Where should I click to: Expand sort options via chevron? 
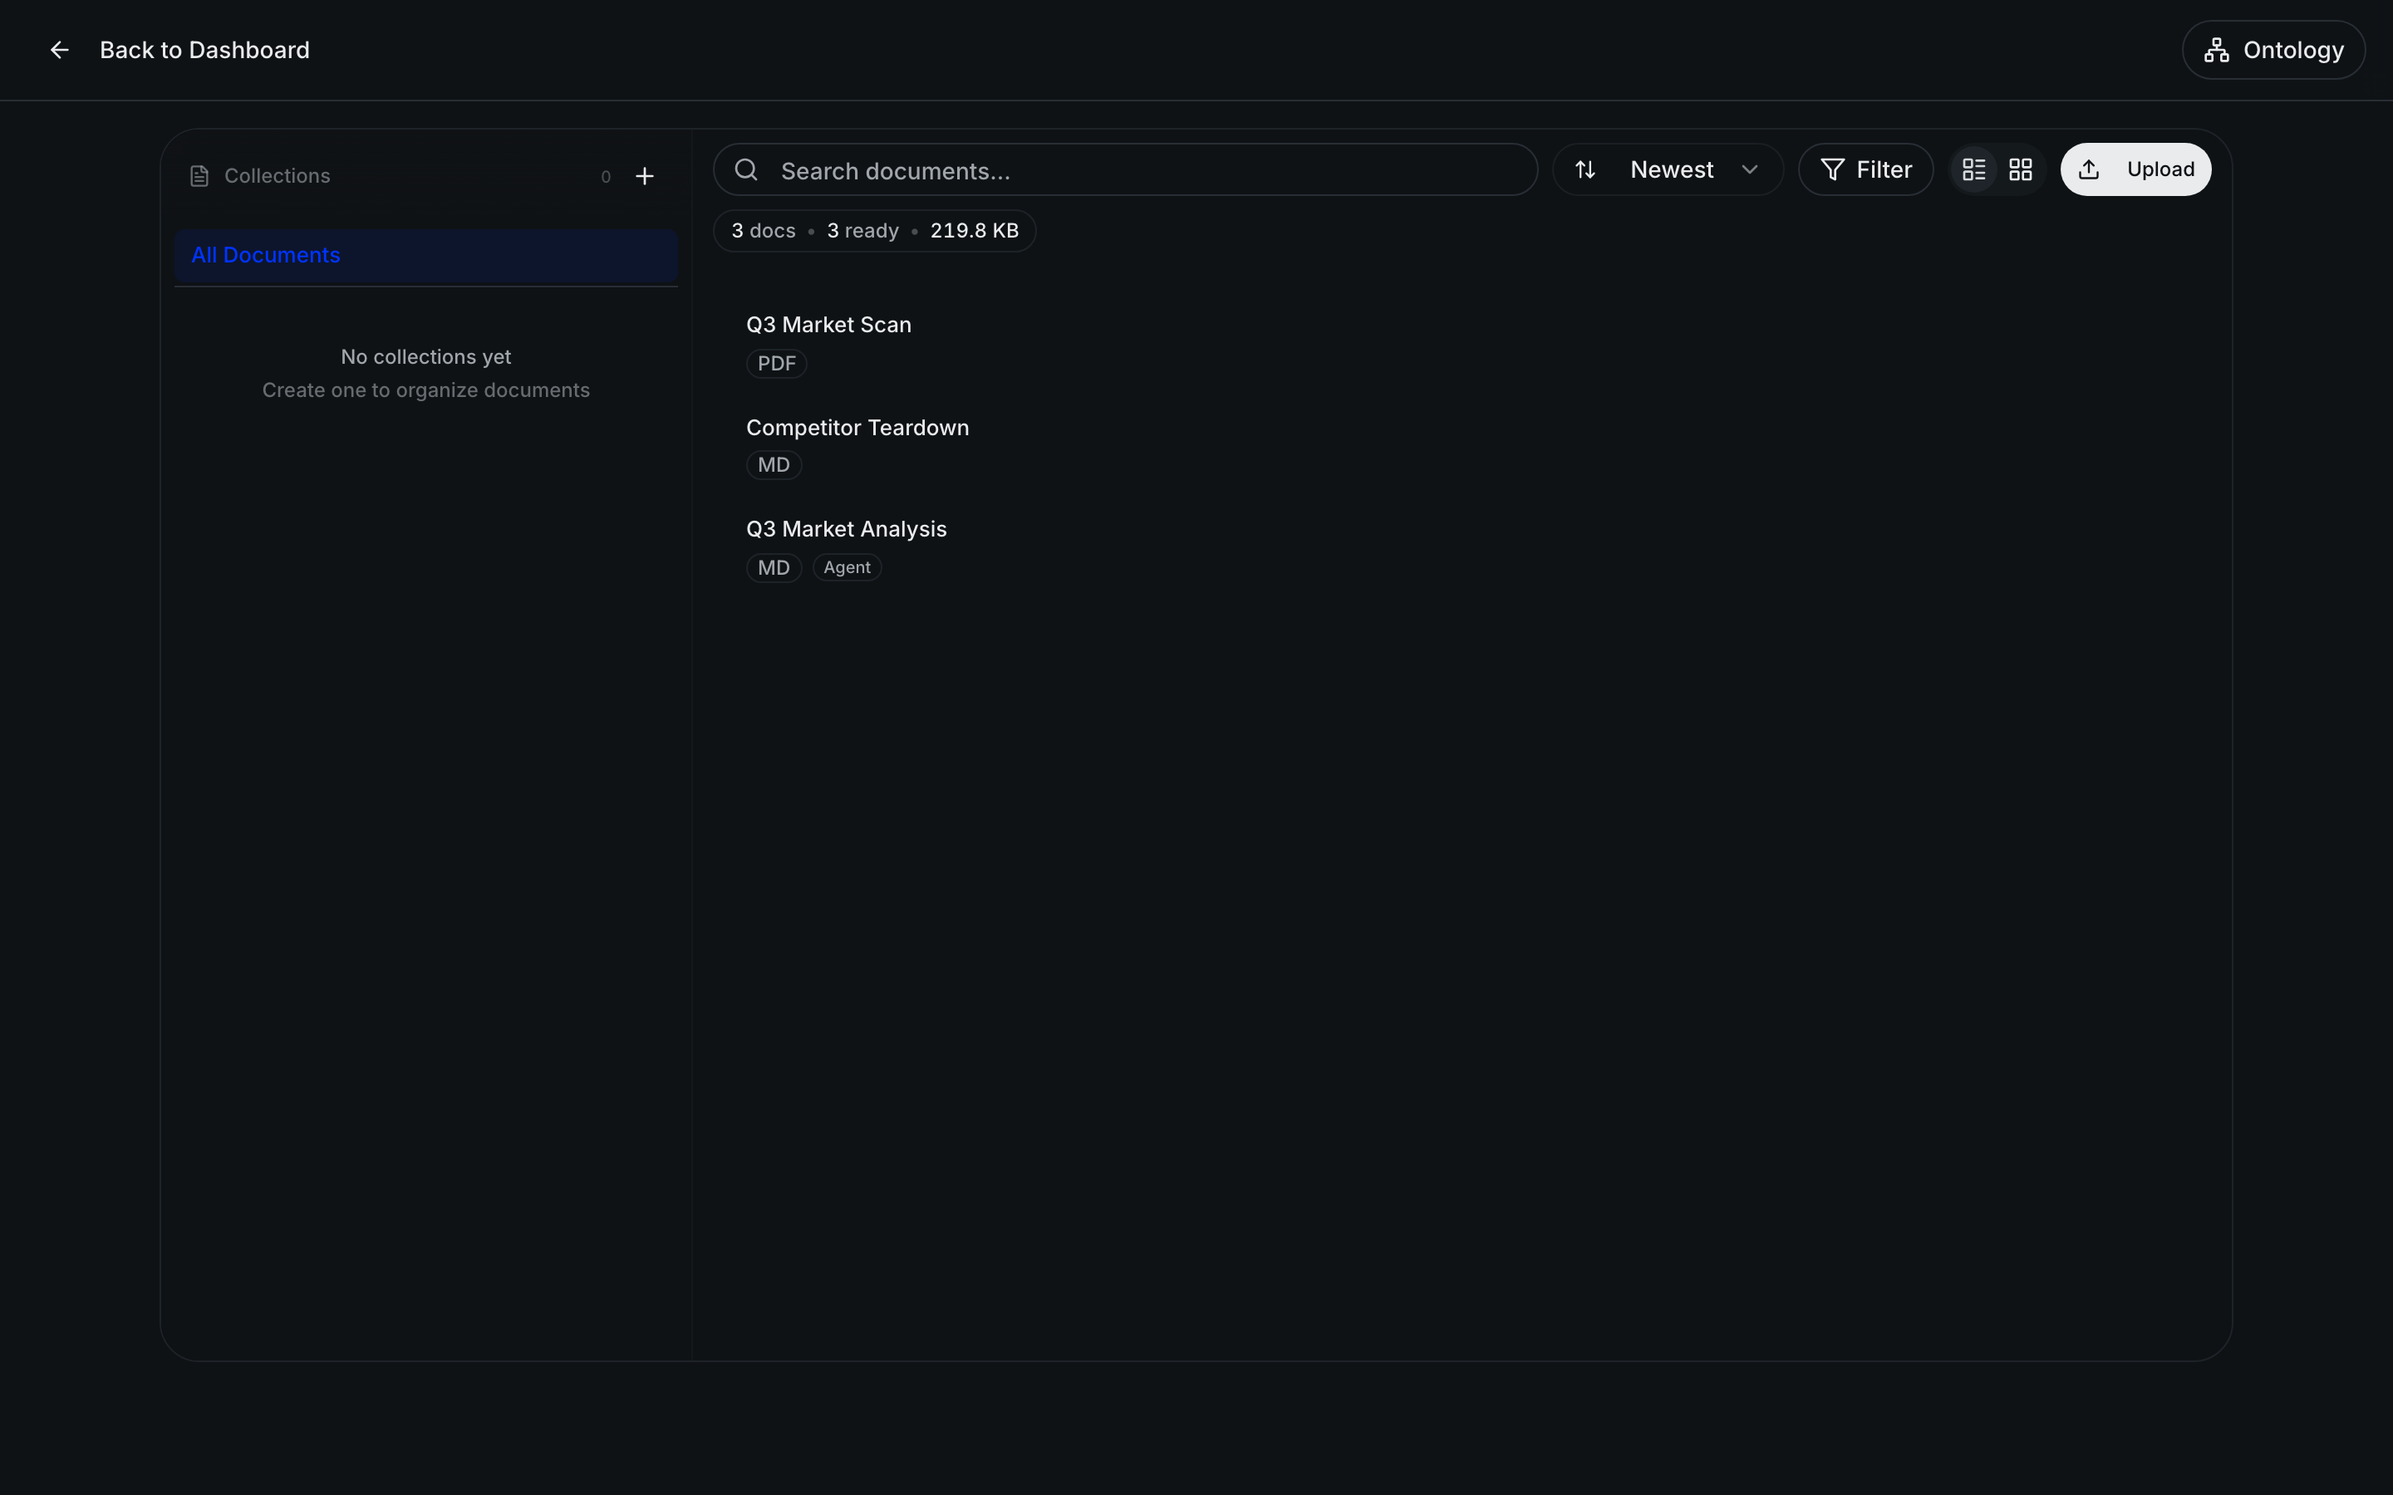tap(1749, 170)
